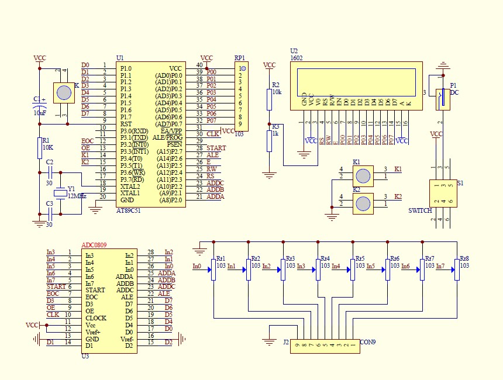The width and height of the screenshot is (503, 380).
Task: Select the 1602 LCD display U2
Action: tap(356, 86)
